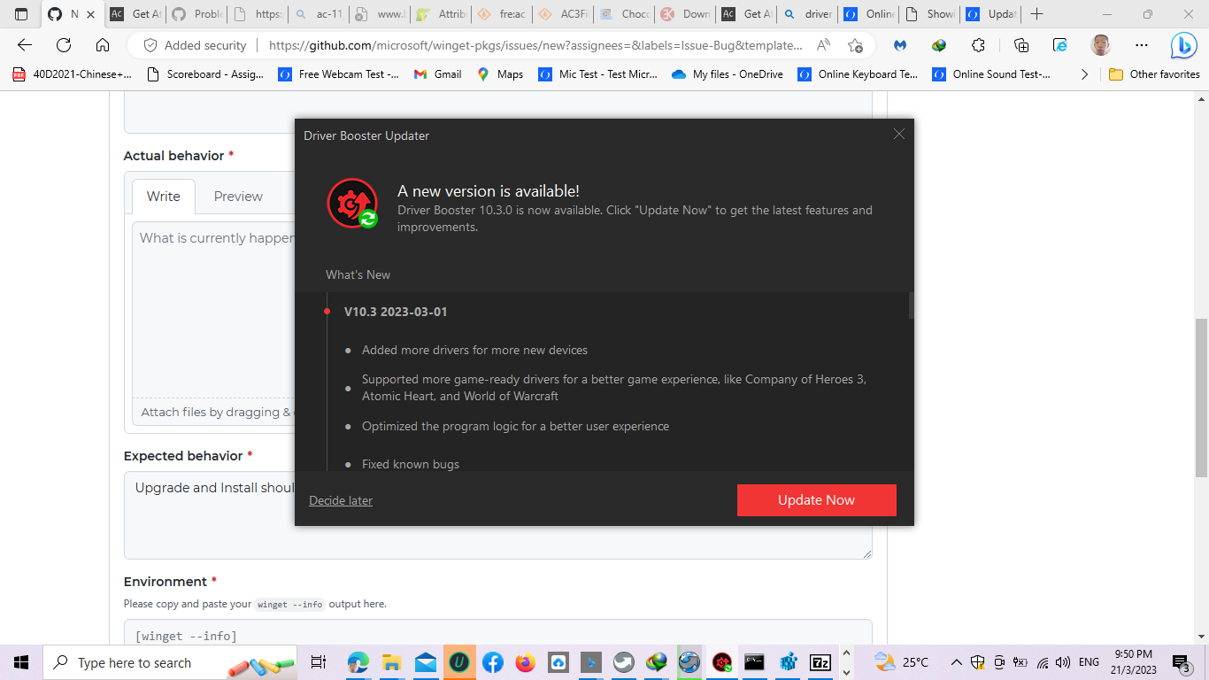This screenshot has width=1209, height=680.
Task: Open Gmail bookmark in favorites bar
Action: [437, 74]
